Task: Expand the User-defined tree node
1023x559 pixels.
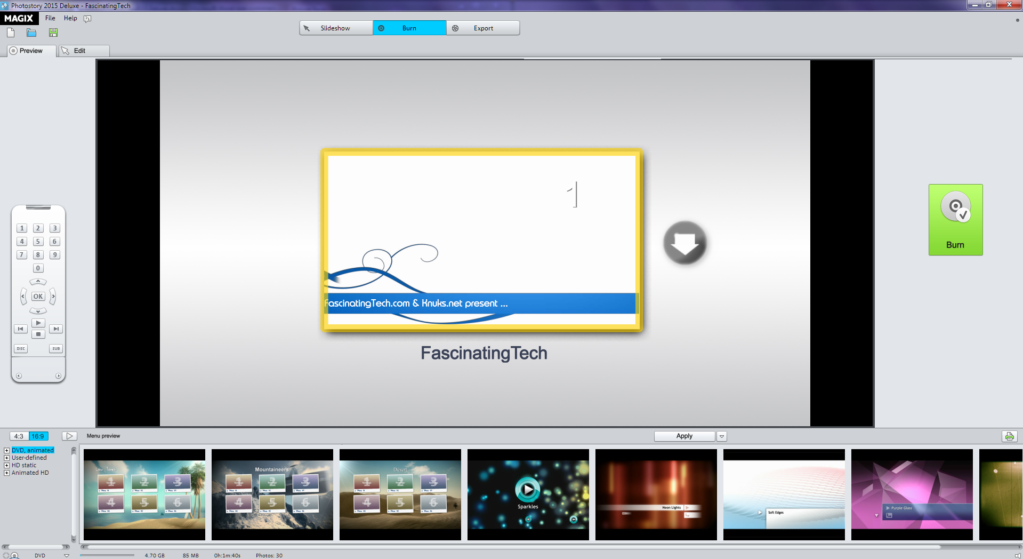Action: point(7,458)
